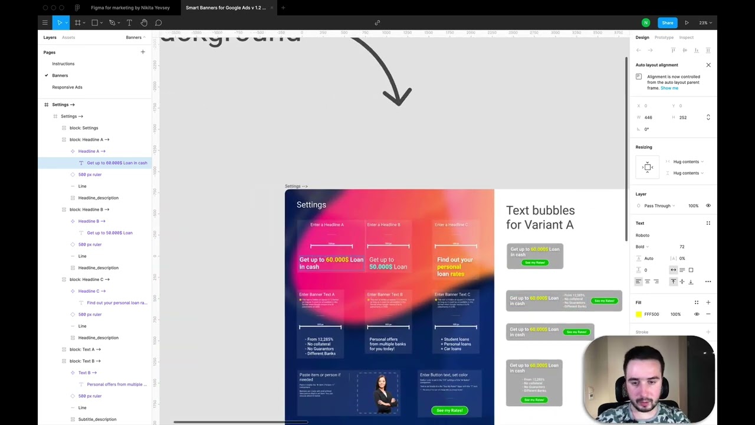Open the Banners page list dropdown
The image size is (755, 425).
click(x=136, y=37)
